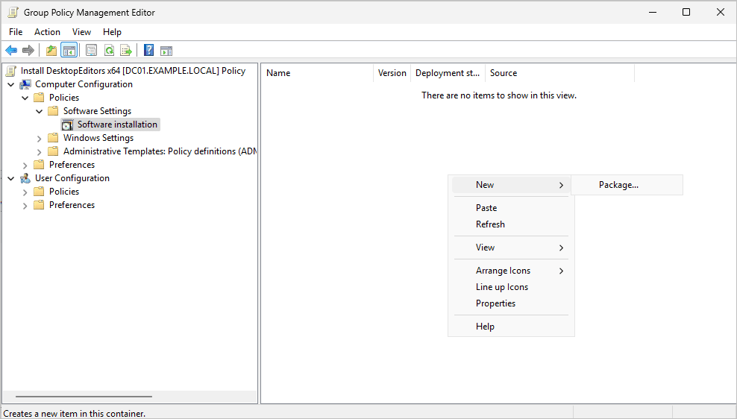
Task: Collapse the User Configuration node
Action: click(11, 178)
